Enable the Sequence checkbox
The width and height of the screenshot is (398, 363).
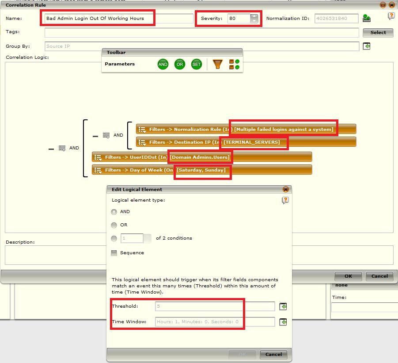tap(114, 253)
